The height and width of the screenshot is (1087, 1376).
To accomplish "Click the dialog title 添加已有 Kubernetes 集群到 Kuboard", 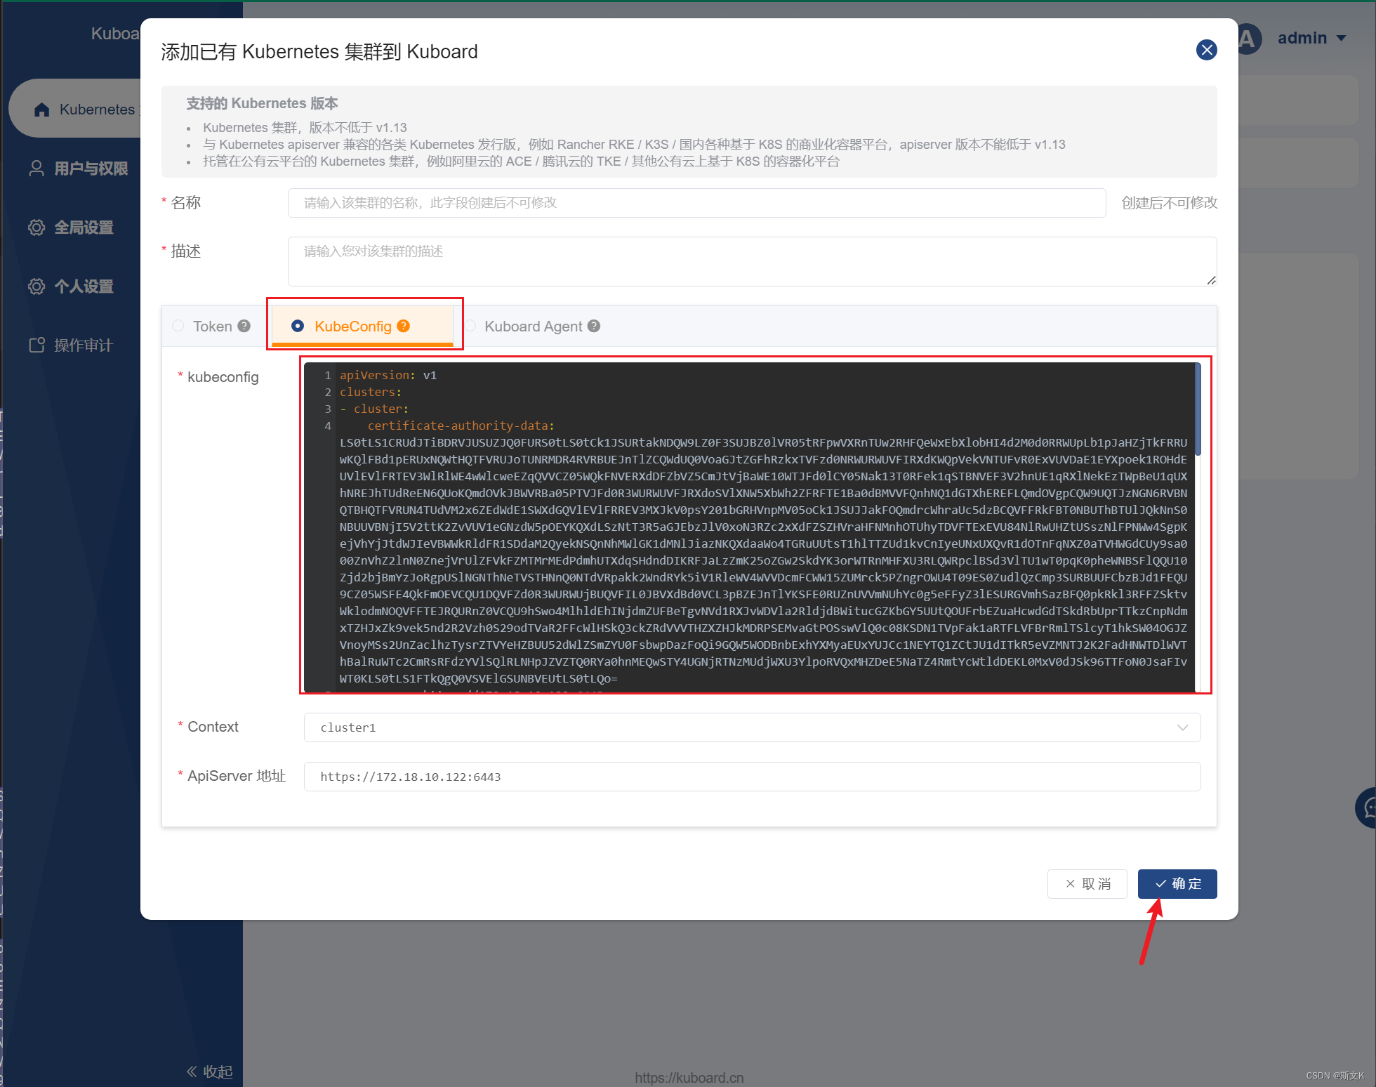I will coord(319,52).
